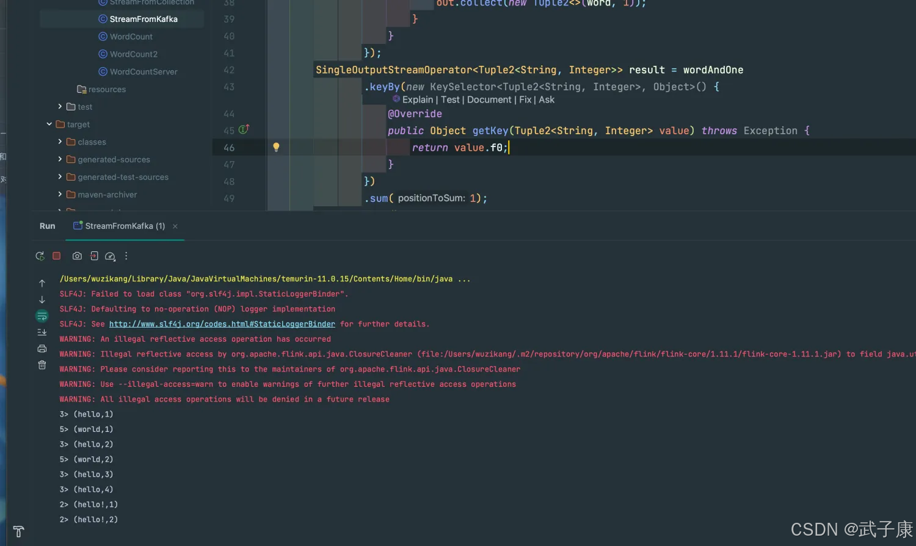Viewport: 916px width, 546px height.
Task: Open WordCountServer class in project tree
Action: pos(144,72)
